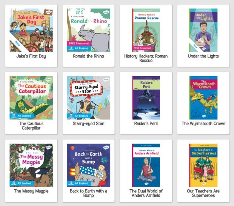
Task: Open the Starry-Eyed Stan cover
Action: point(88,98)
